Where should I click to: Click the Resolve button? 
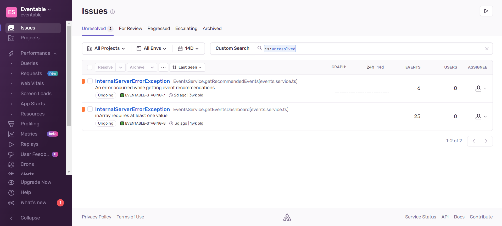(105, 67)
